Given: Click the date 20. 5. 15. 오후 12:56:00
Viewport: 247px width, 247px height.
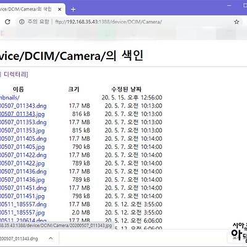Looking at the screenshot, I should coord(132,98).
